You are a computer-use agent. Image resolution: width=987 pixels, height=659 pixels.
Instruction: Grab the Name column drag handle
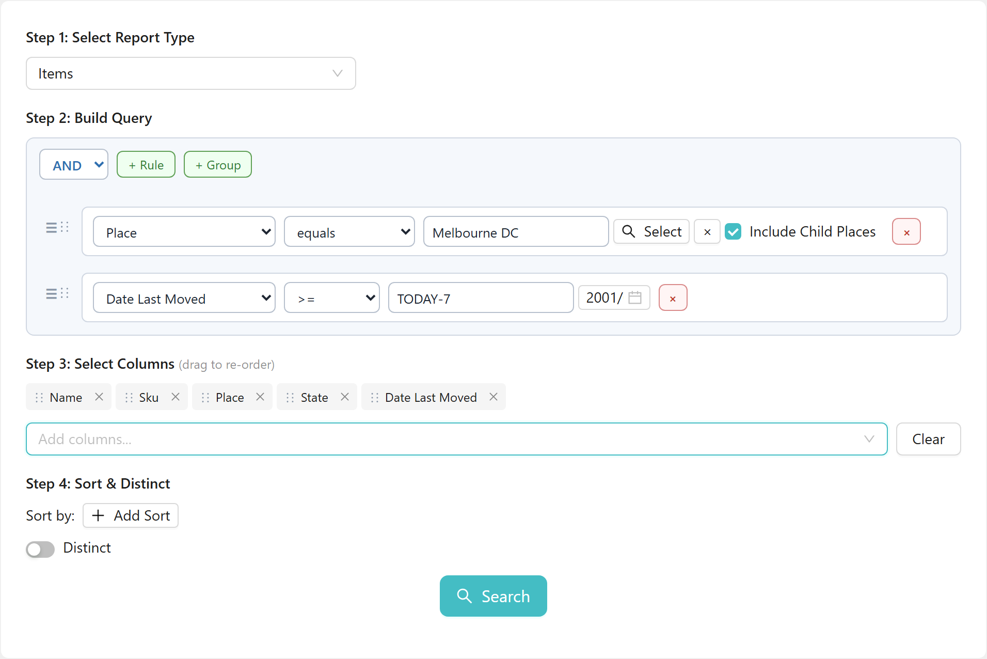point(39,397)
